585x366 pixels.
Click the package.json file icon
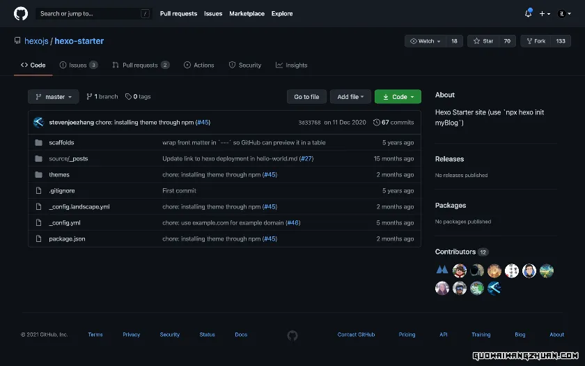[x=38, y=239]
